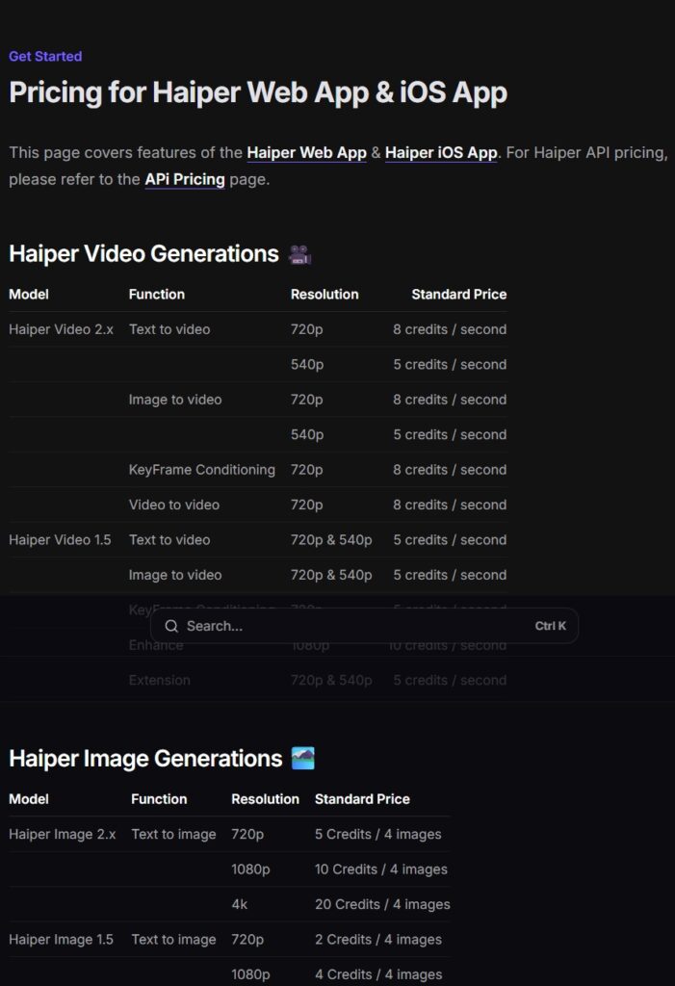
Task: Click the Pricing for Haiper page title
Action: (x=258, y=92)
